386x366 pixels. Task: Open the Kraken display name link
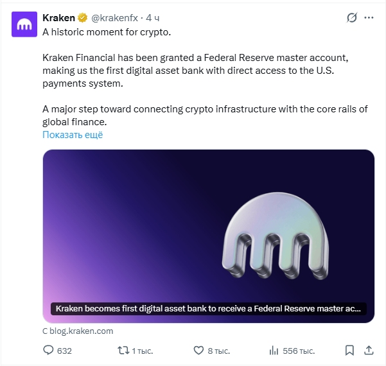(58, 18)
